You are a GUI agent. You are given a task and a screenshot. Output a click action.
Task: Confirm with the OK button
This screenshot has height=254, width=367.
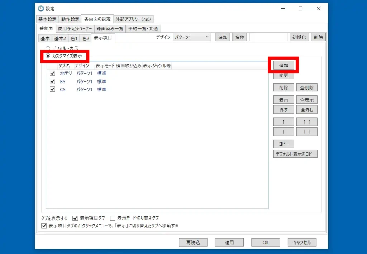[x=266, y=243]
